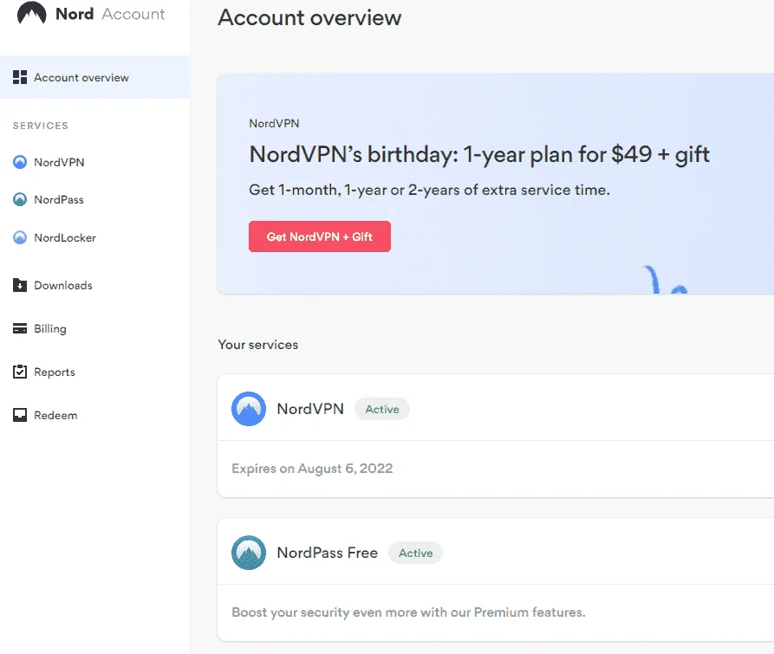This screenshot has height=654, width=774.
Task: Click the Reports checklist icon
Action: point(20,372)
